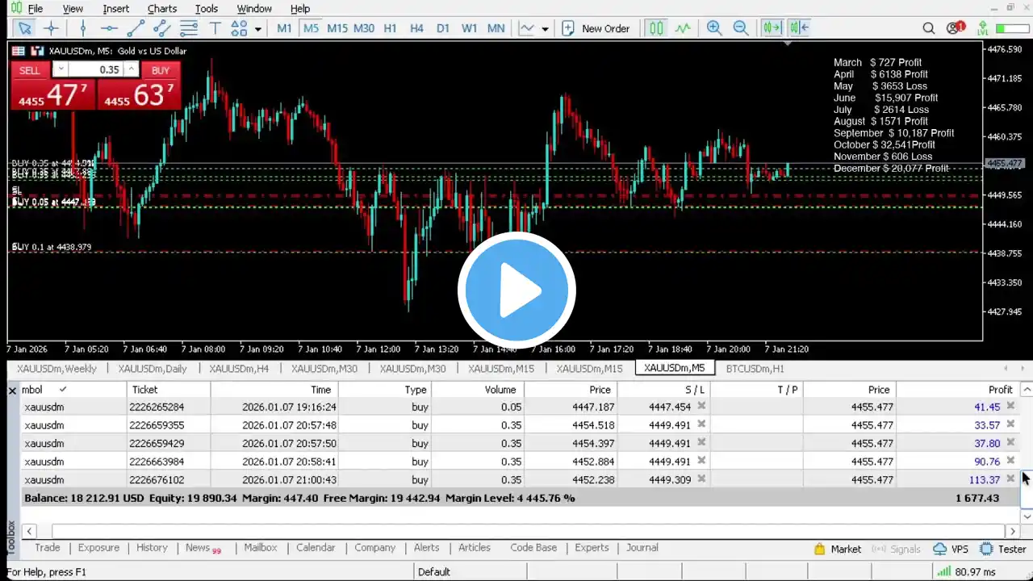Image resolution: width=1033 pixels, height=581 pixels.
Task: Open the View menu
Action: tap(73, 8)
